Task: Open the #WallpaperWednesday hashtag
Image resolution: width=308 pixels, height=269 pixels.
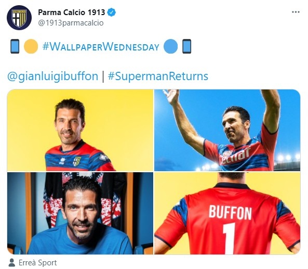Action: pos(101,47)
